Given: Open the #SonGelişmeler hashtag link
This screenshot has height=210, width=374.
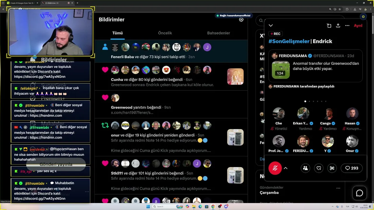Looking at the screenshot, I should click(x=289, y=41).
